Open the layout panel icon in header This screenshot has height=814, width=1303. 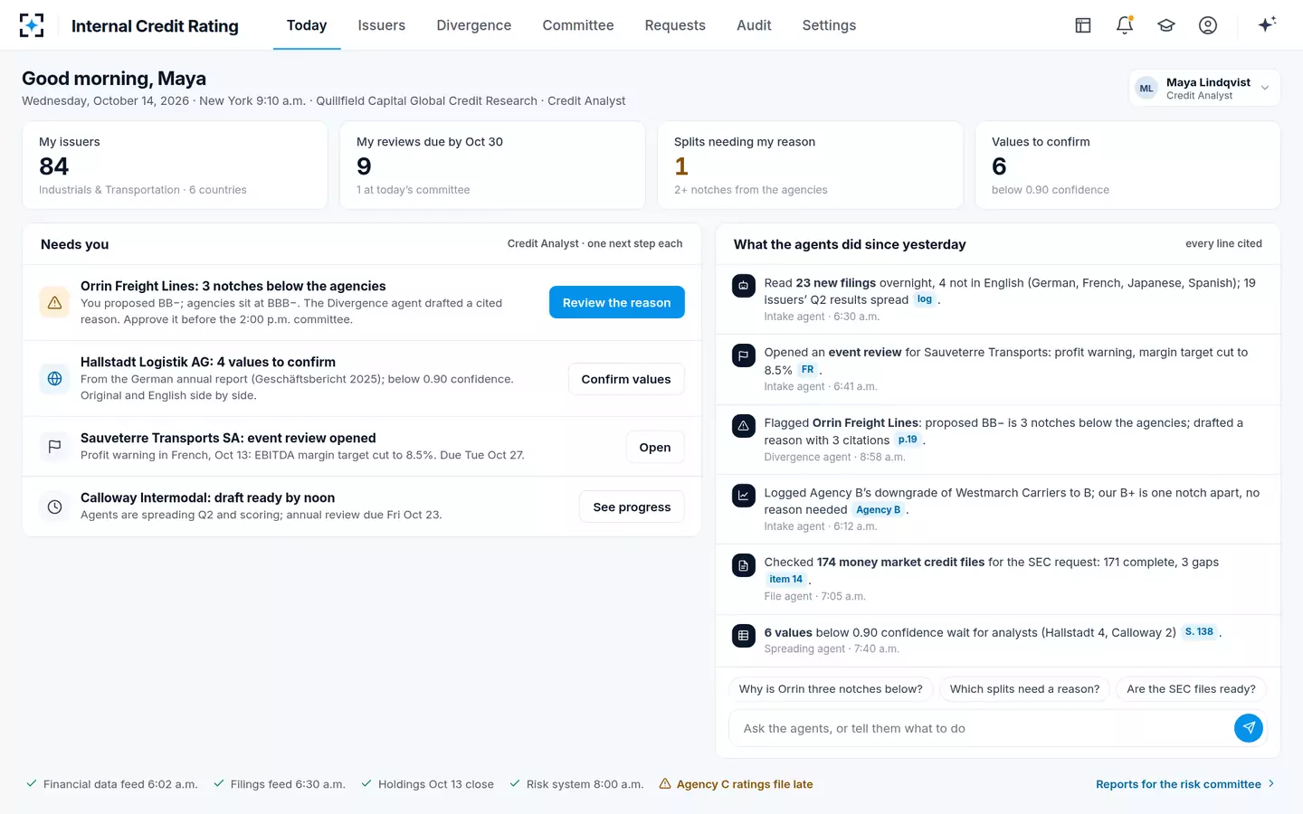[x=1083, y=25]
